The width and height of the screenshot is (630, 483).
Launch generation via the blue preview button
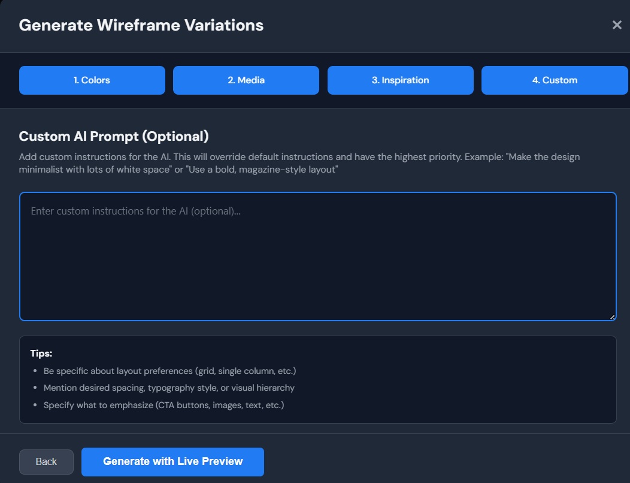[172, 461]
